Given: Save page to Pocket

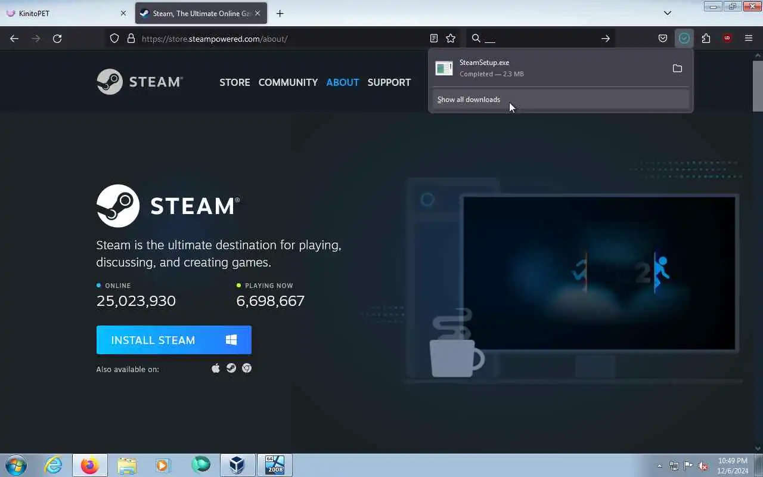Looking at the screenshot, I should coord(663,39).
